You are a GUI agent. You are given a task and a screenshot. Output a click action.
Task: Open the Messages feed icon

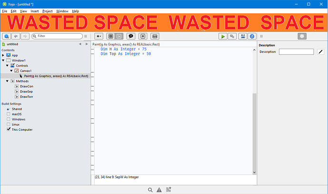pyautogui.click(x=169, y=190)
